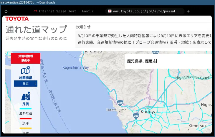Click the 地図情報 label in the side panel
Image resolution: width=215 pixels, height=137 pixels.
coord(26,78)
